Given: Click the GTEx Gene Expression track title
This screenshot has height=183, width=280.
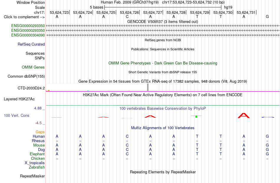Looking at the screenshot, I should [163, 81].
